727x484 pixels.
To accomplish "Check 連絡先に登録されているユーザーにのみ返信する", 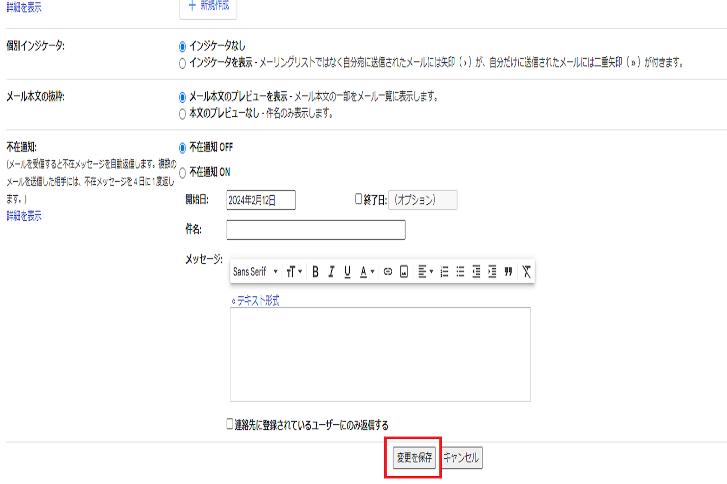I will 230,424.
